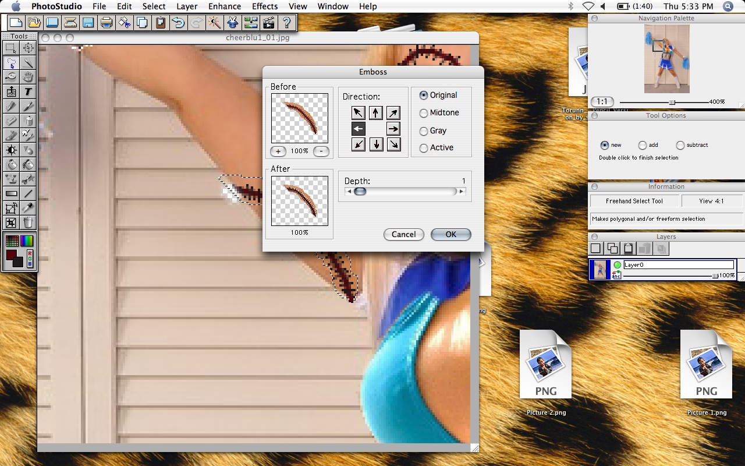Choose the right Direction arrow in Emboss
745x466 pixels.
[x=393, y=129]
